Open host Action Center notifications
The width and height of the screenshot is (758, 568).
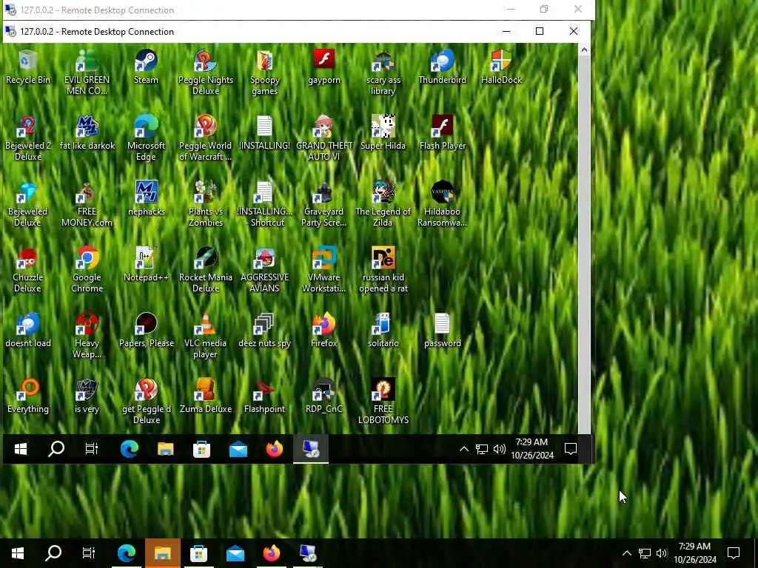[x=734, y=553]
